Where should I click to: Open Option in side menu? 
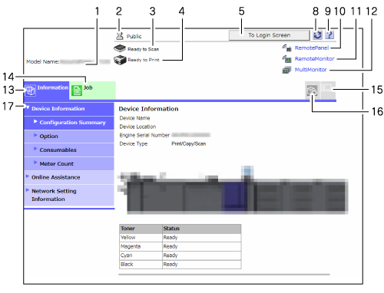69,137
